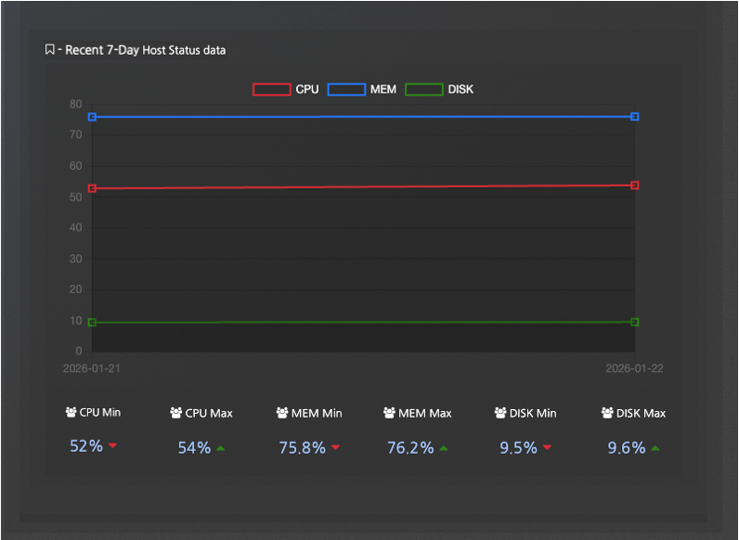This screenshot has width=739, height=540.
Task: Click the users icon beside MEM Max
Action: (x=390, y=413)
